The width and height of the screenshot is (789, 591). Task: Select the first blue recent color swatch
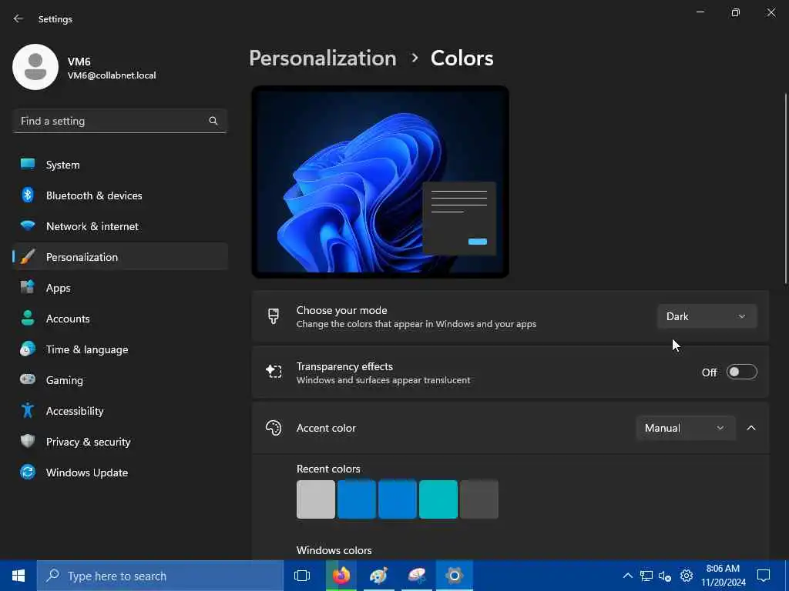point(356,499)
